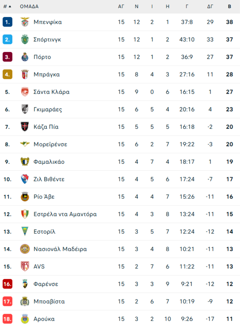Click the AVS red shield logo
The width and height of the screenshot is (240, 326).
(x=25, y=267)
